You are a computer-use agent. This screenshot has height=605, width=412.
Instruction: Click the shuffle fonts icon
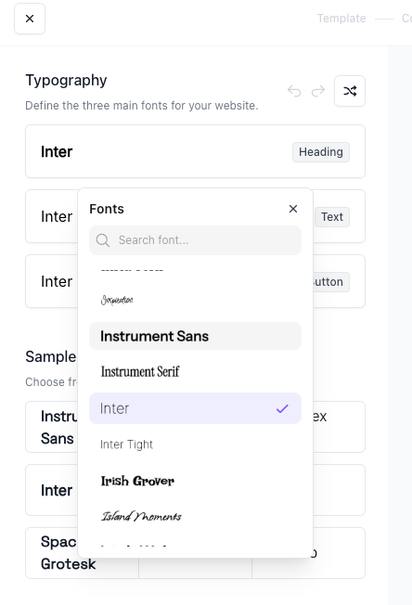pos(350,91)
